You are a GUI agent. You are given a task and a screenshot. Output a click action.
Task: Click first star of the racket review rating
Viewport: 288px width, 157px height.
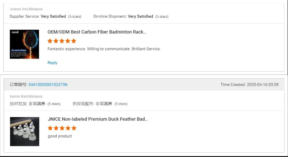tap(50, 41)
